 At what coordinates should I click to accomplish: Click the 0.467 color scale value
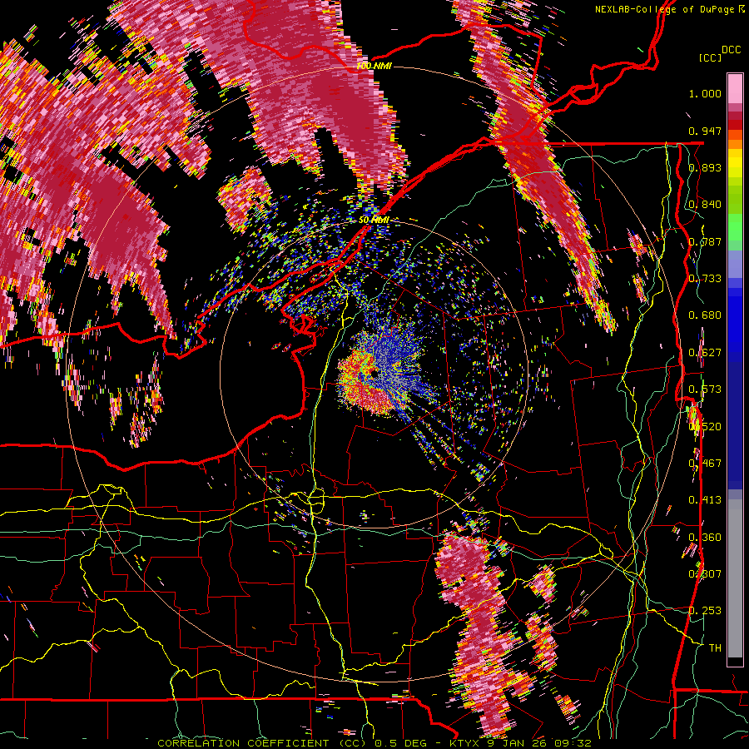click(705, 464)
